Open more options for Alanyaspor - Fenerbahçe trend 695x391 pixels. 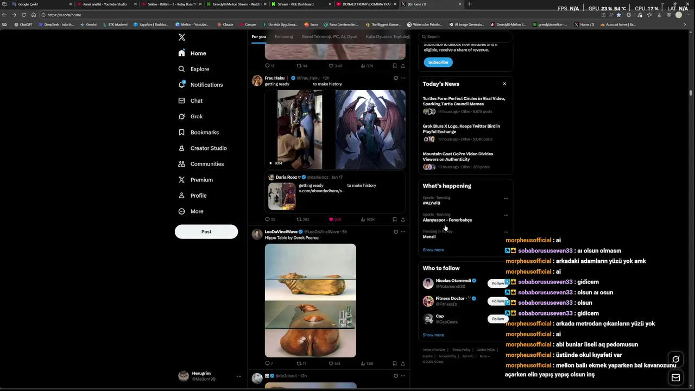[506, 215]
